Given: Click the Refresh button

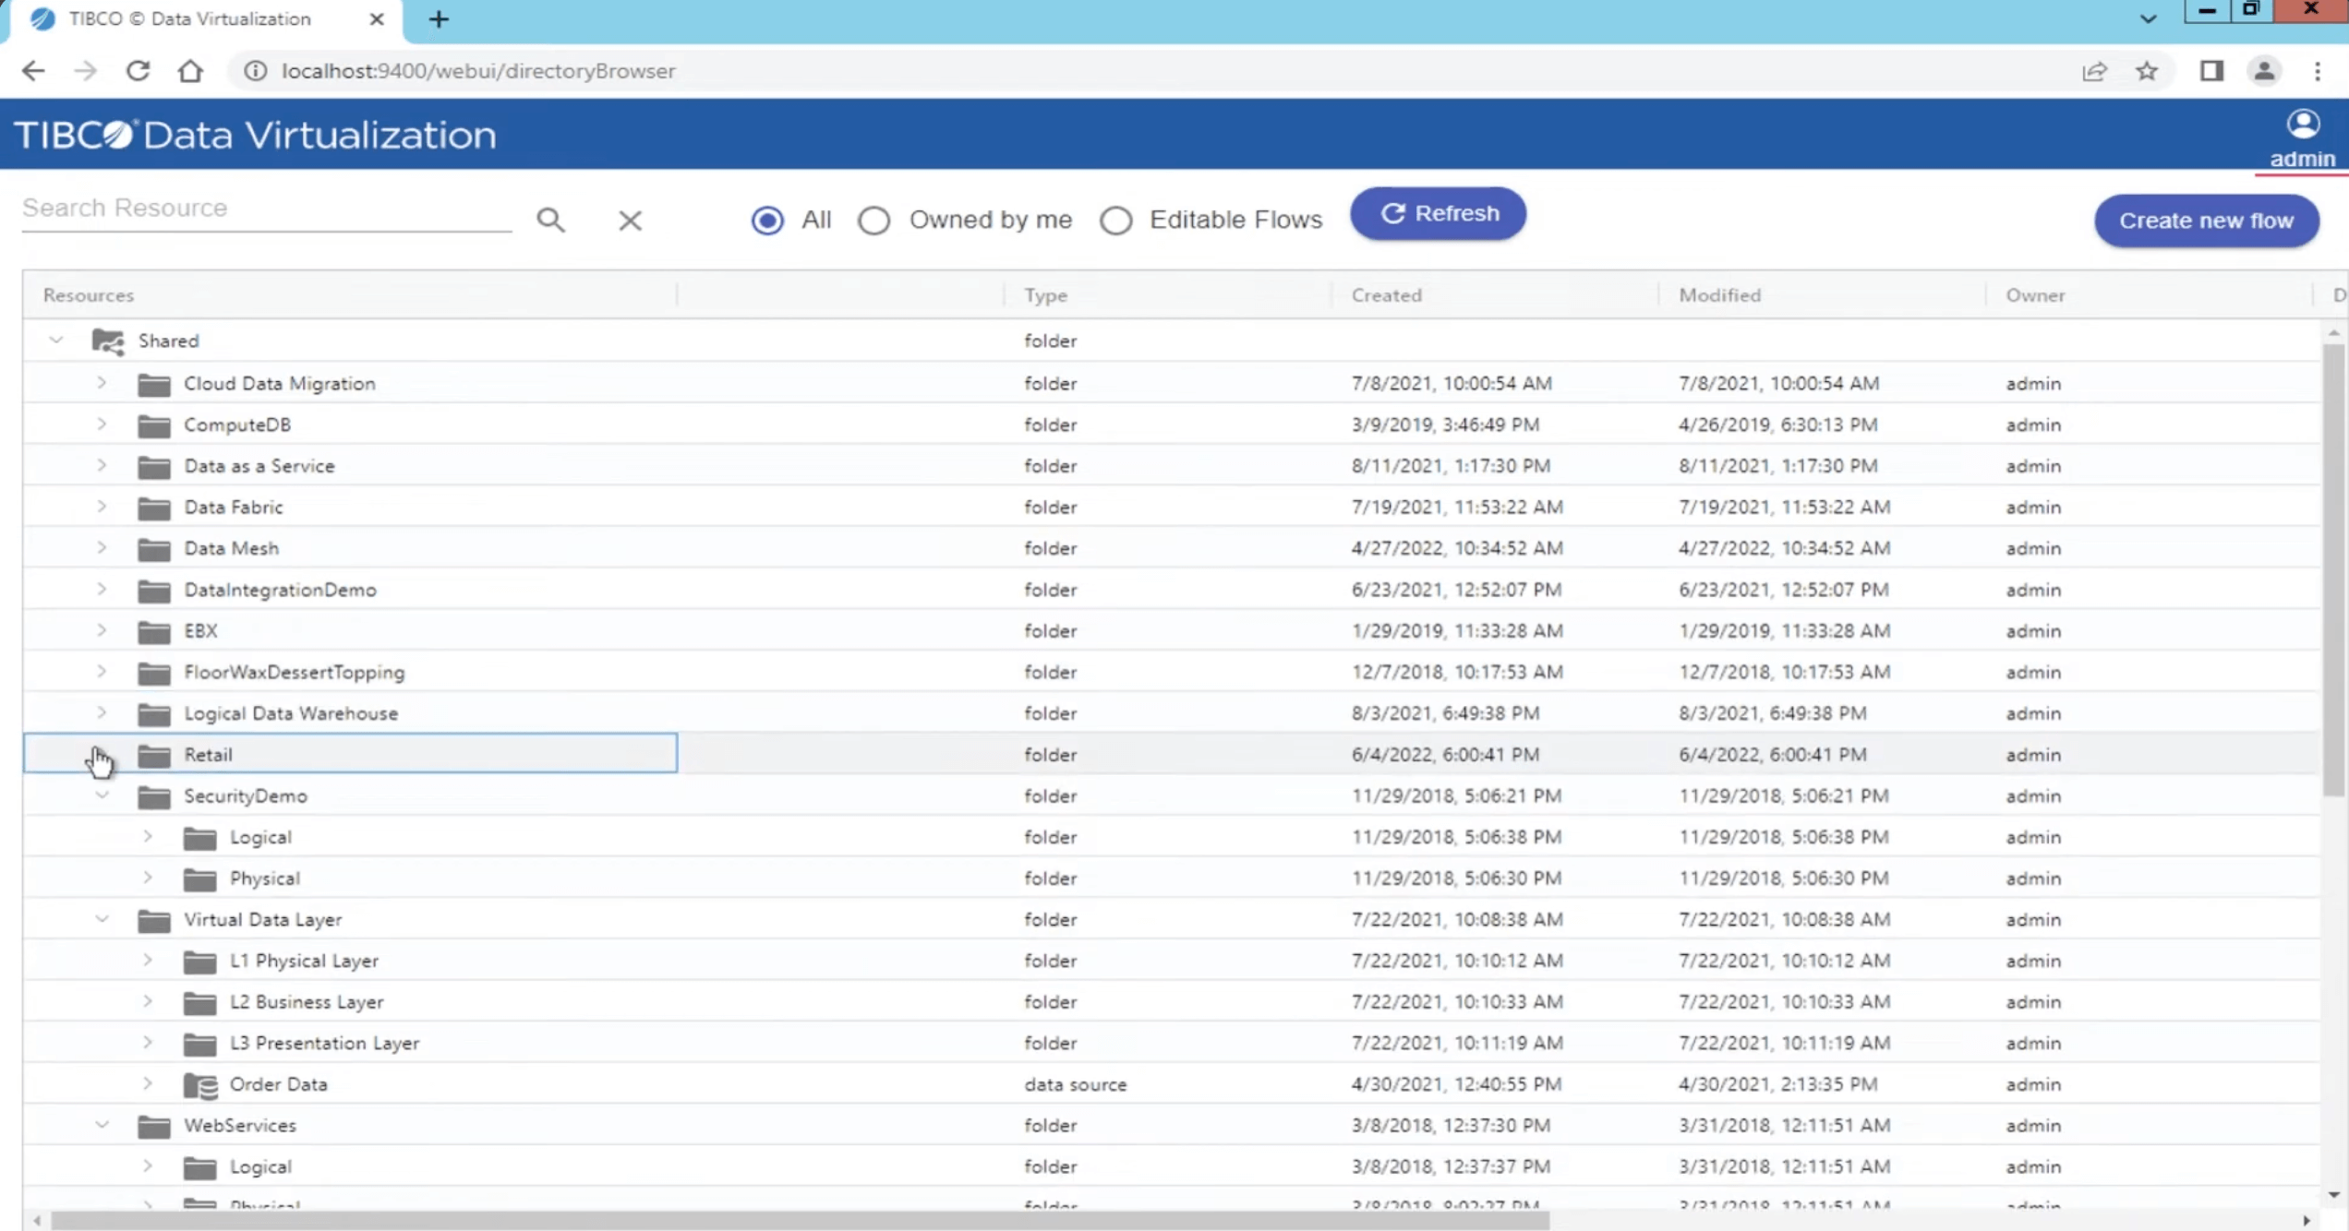Looking at the screenshot, I should click(x=1438, y=214).
